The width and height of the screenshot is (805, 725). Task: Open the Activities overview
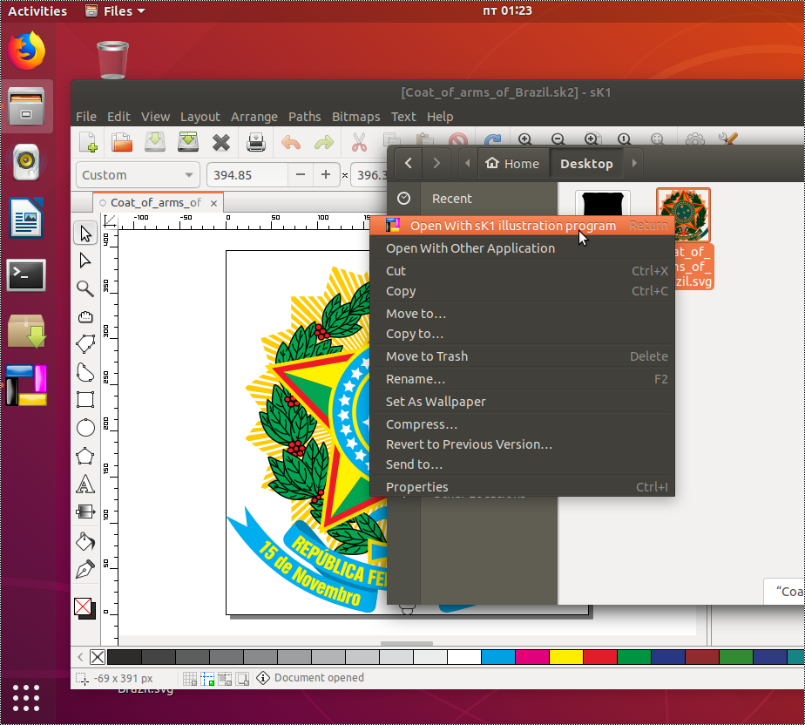[x=37, y=10]
